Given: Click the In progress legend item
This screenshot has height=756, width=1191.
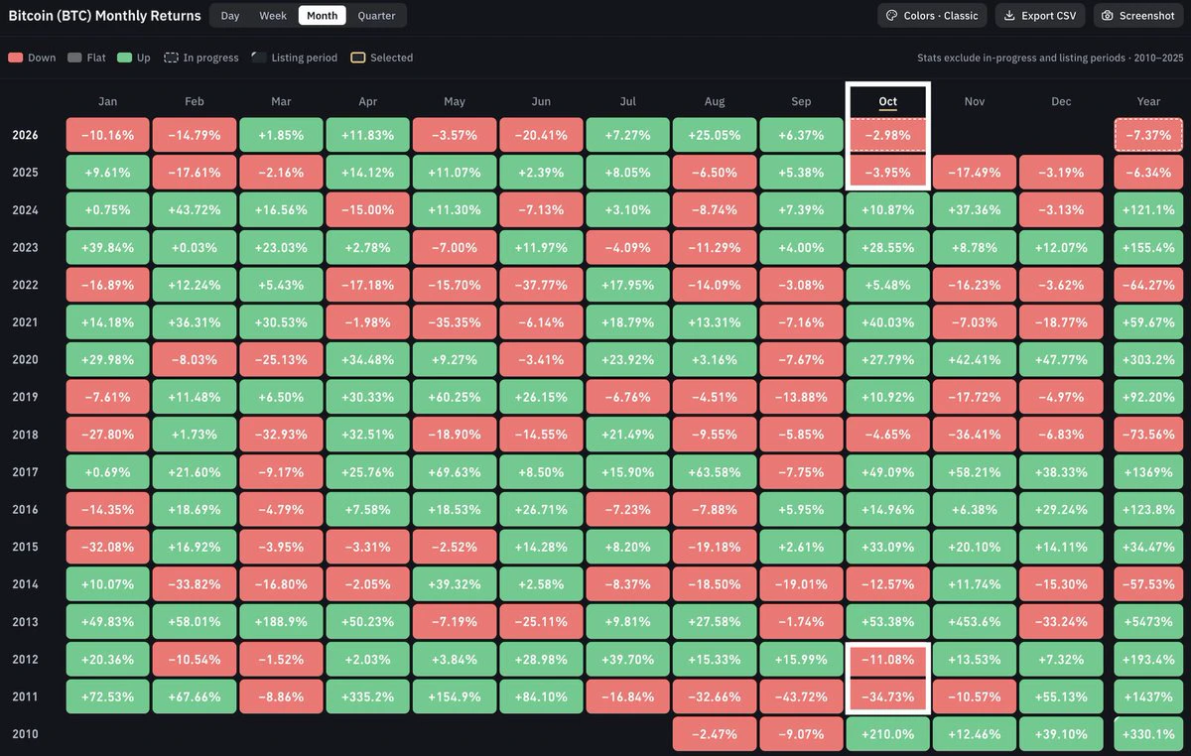Looking at the screenshot, I should (200, 58).
